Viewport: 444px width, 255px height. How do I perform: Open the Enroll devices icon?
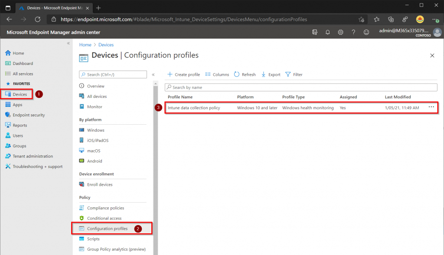[82, 184]
